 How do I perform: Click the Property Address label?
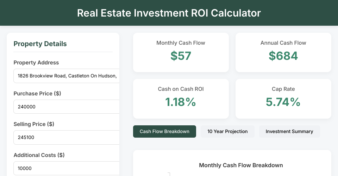pos(36,63)
